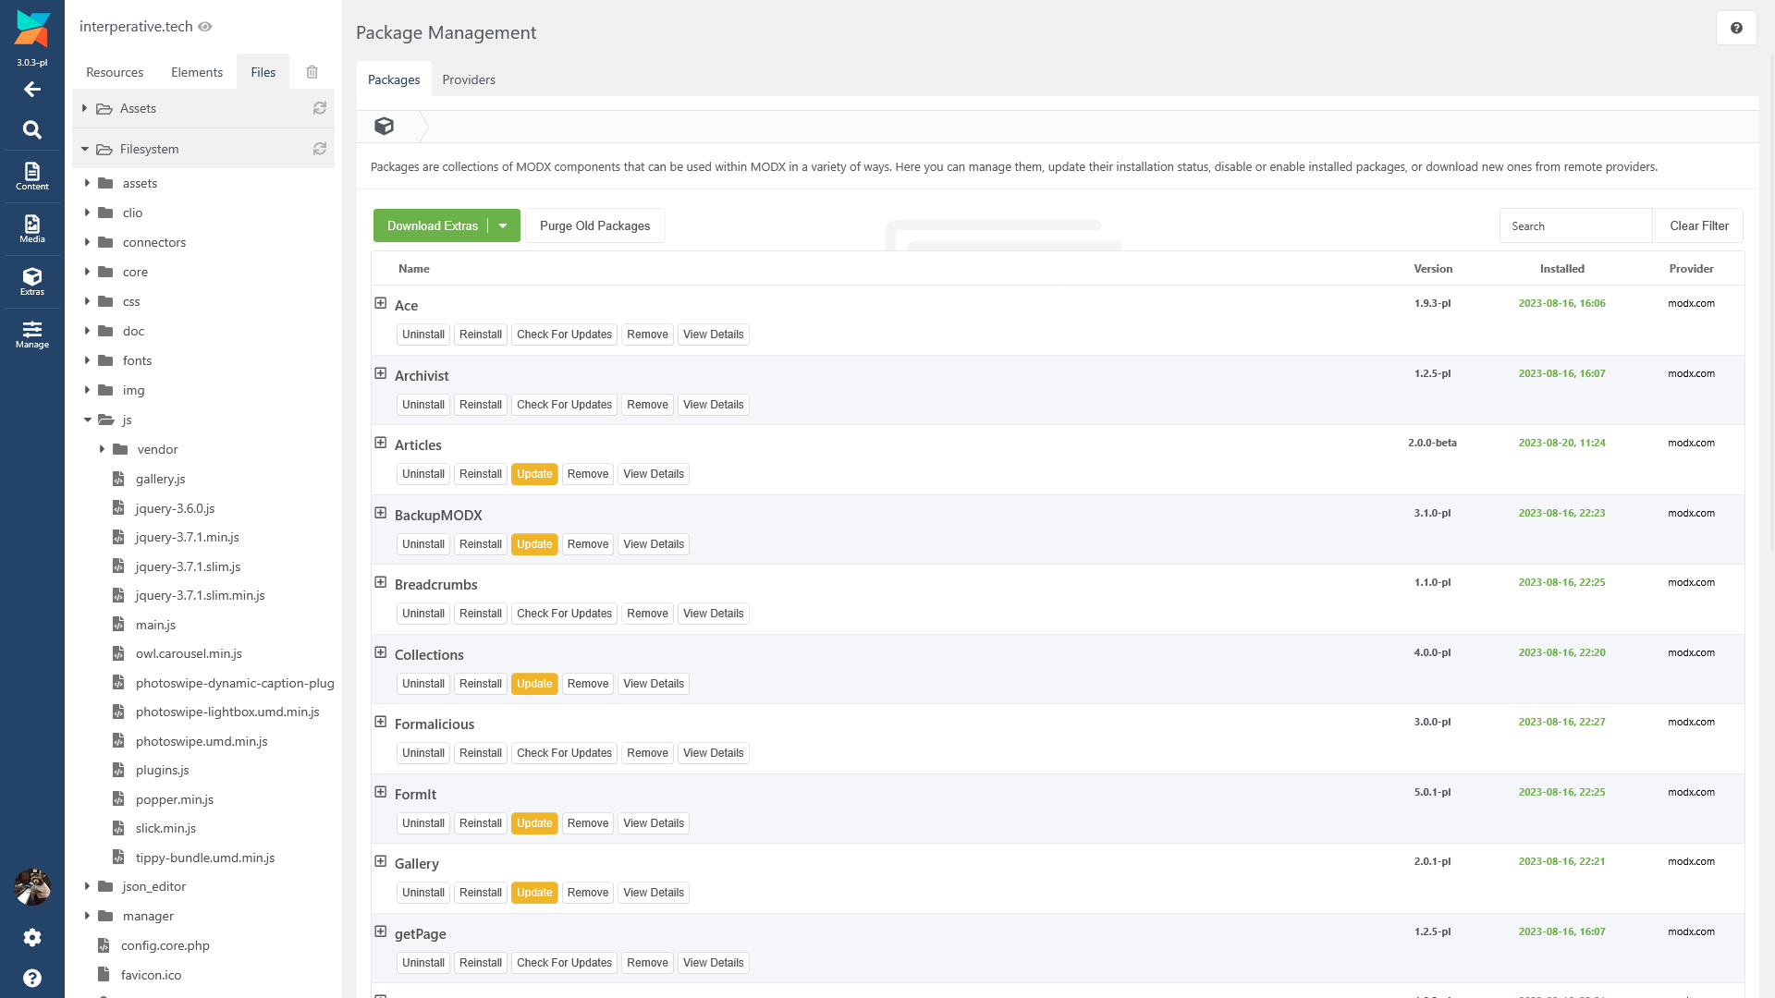Uninstall the Ace package
Screen dimensions: 1775x998
tap(423, 335)
